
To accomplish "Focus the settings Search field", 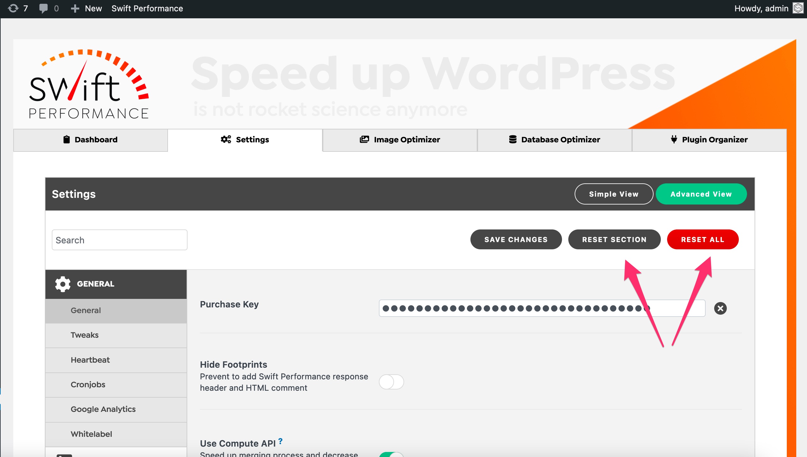I will [x=119, y=240].
